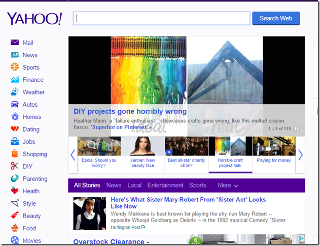
Task: Open the Finance text link in sidebar
Action: (x=33, y=80)
